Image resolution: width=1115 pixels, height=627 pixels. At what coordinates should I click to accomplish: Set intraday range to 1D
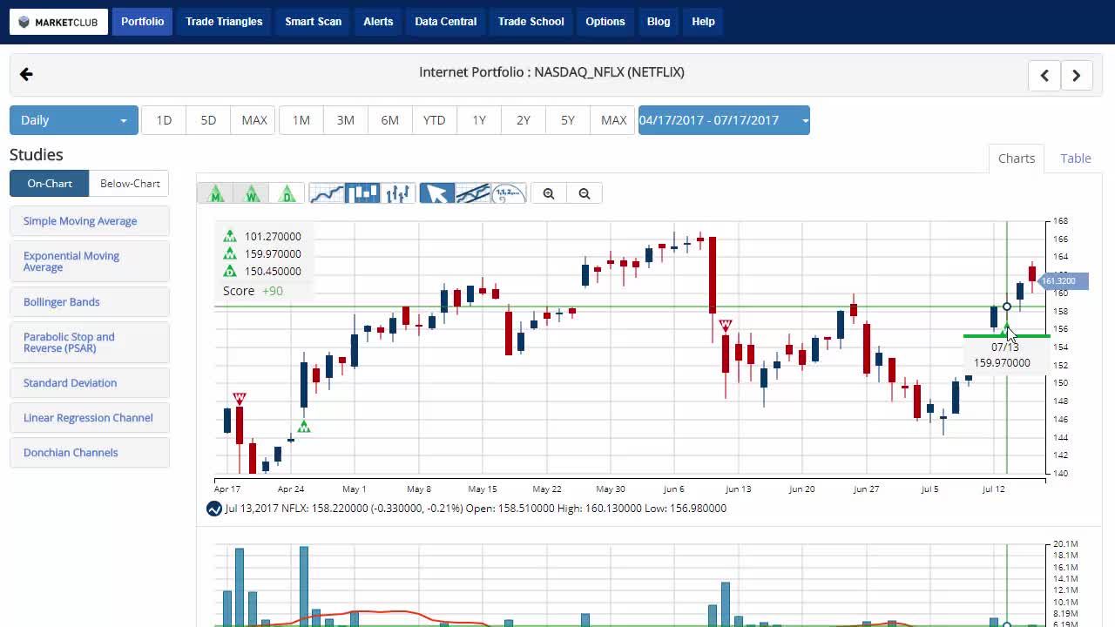pyautogui.click(x=164, y=120)
